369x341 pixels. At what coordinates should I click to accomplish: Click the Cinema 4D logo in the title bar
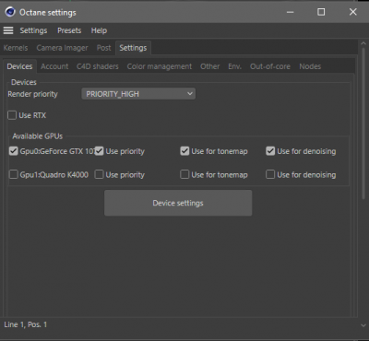coord(10,12)
